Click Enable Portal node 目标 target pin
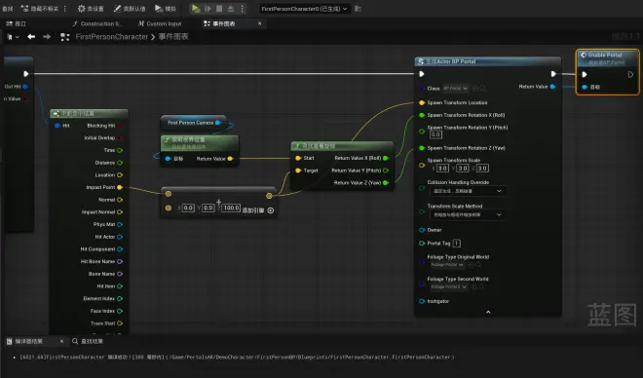Viewport: 643px width, 378px height. click(x=585, y=87)
